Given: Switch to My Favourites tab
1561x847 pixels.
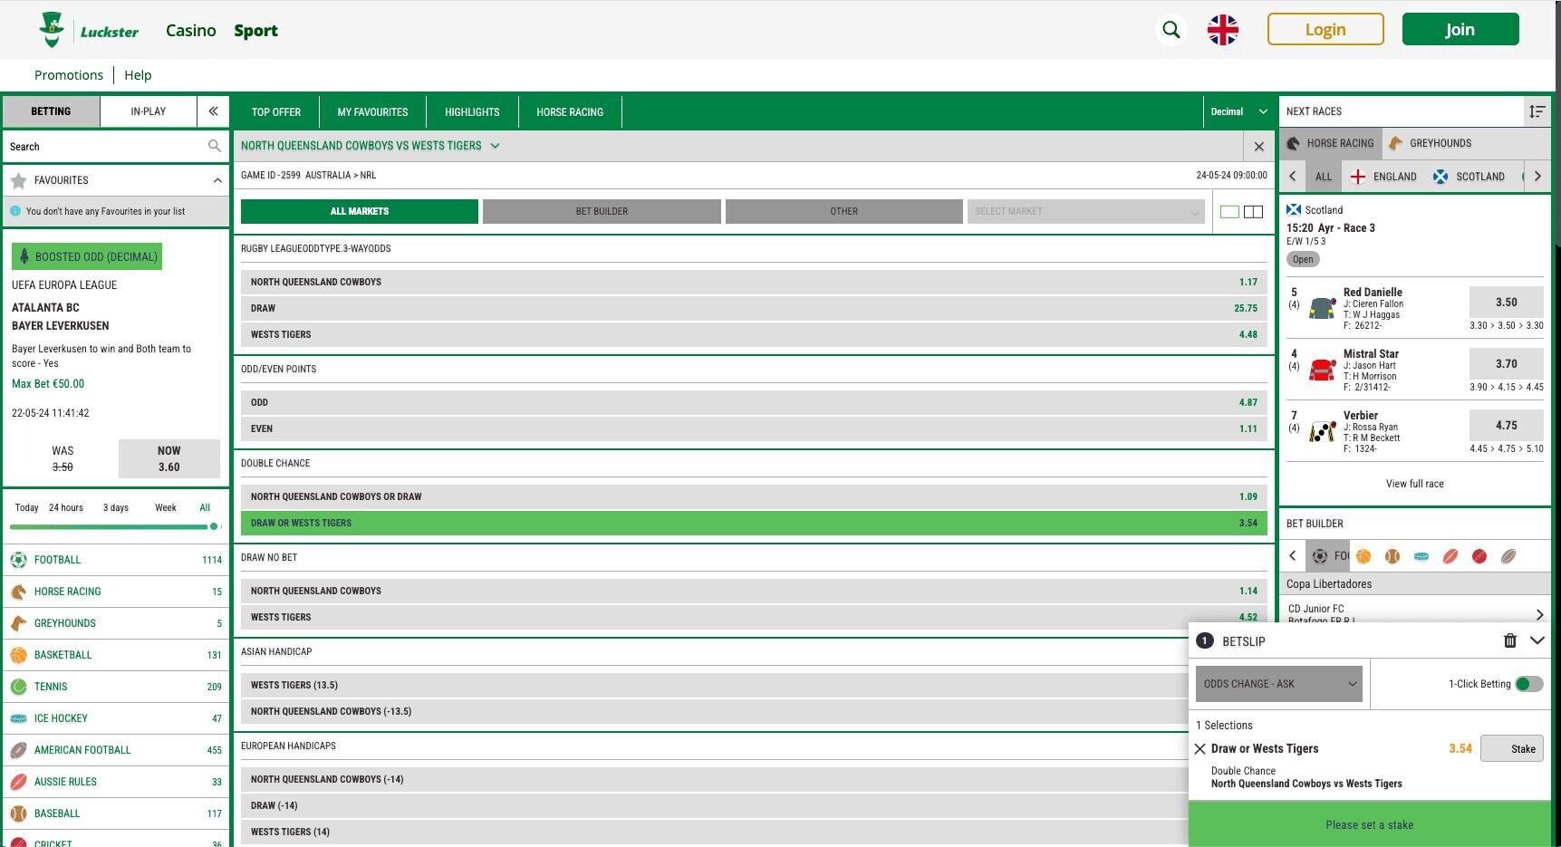Looking at the screenshot, I should click(372, 111).
